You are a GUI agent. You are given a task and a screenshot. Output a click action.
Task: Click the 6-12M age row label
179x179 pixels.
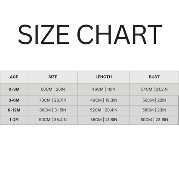click(x=14, y=110)
